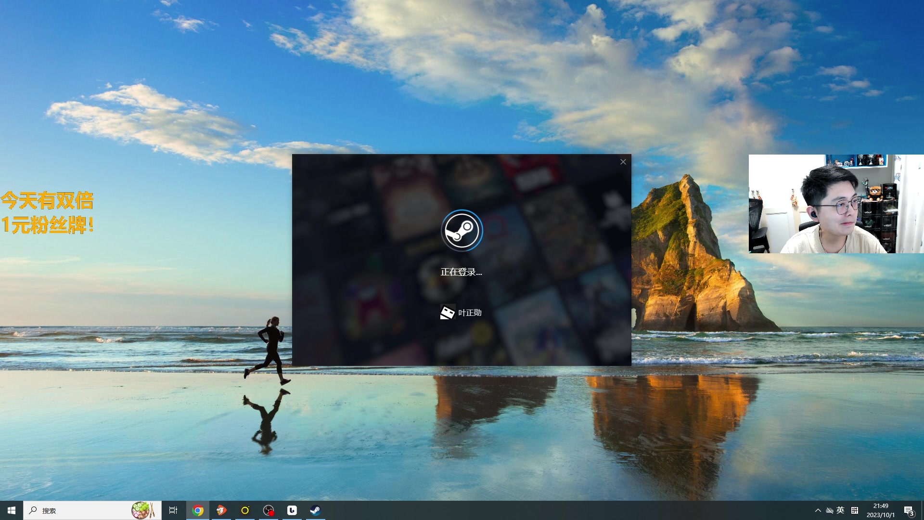Click the account name 叶正勋 in the Steam window
The width and height of the screenshot is (924, 520).
pos(470,312)
